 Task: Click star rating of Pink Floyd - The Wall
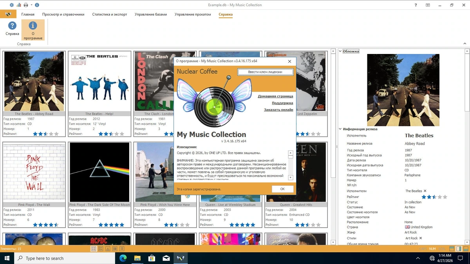[x=46, y=225]
